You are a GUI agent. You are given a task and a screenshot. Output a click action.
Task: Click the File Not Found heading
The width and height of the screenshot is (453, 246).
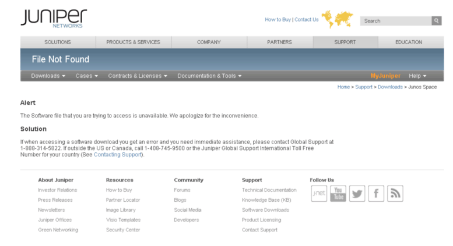61,59
